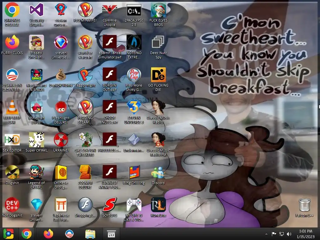Open the Classic Music Radio icon
Screen dimensions: 320x240
[158, 107]
